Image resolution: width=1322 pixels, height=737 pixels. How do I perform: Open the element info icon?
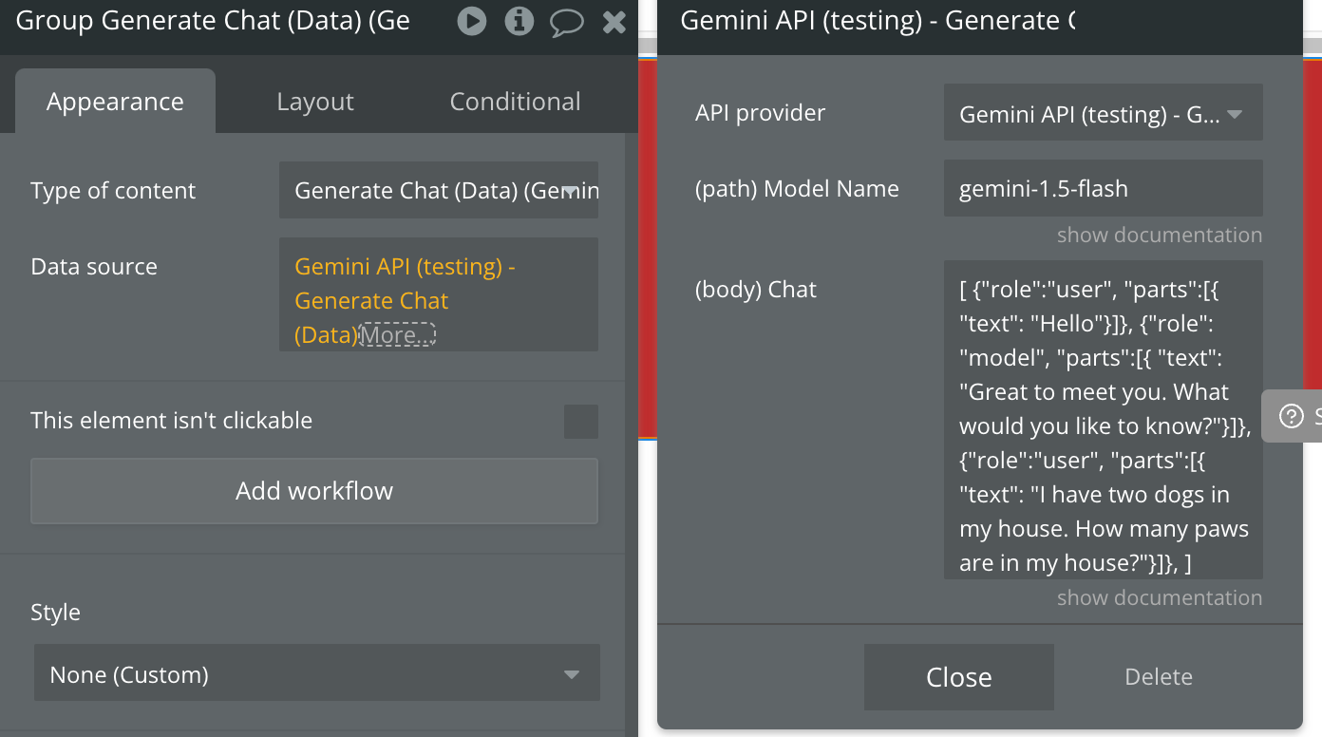coord(519,21)
